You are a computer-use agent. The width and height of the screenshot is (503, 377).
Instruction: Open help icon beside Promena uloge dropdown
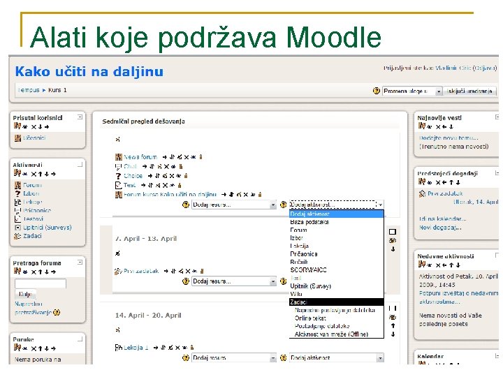pyautogui.click(x=377, y=91)
